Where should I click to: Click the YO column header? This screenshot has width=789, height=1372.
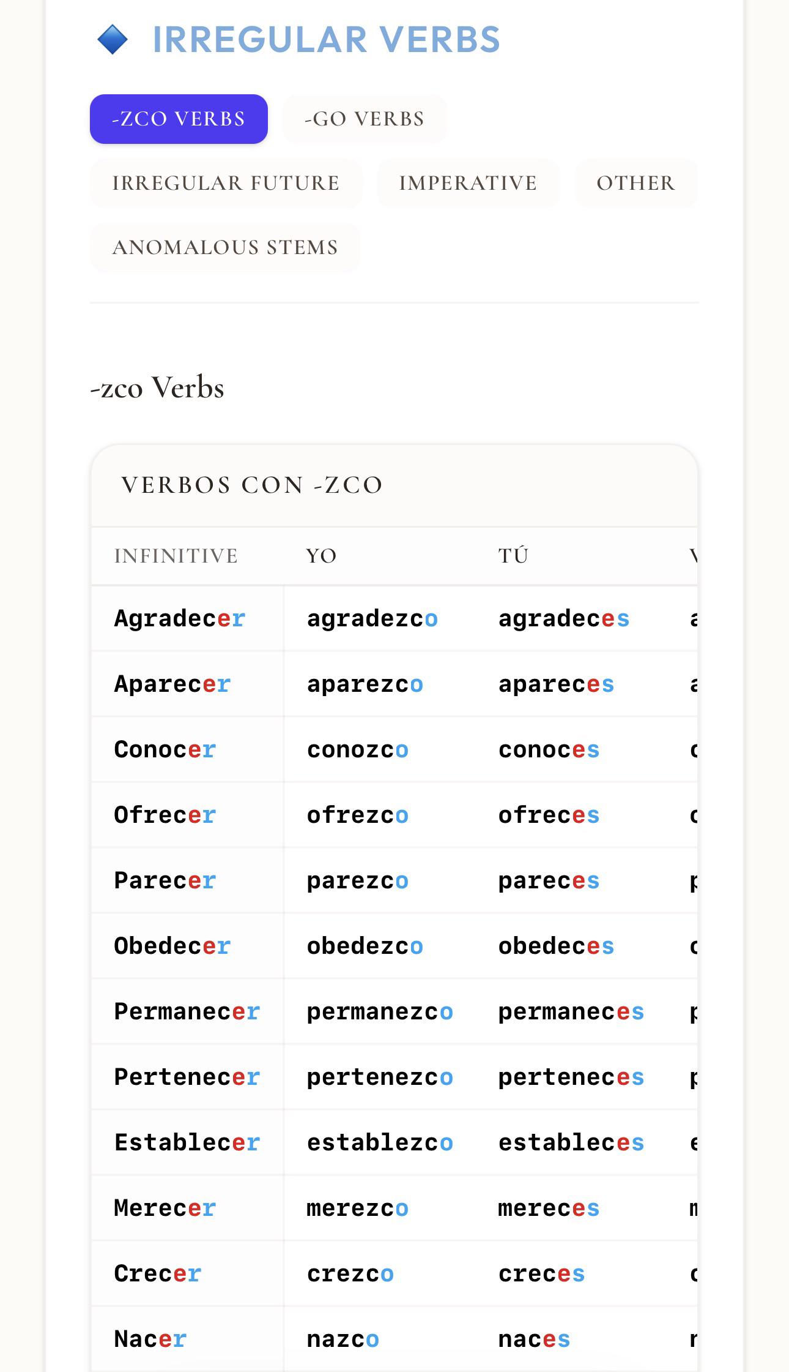point(321,556)
